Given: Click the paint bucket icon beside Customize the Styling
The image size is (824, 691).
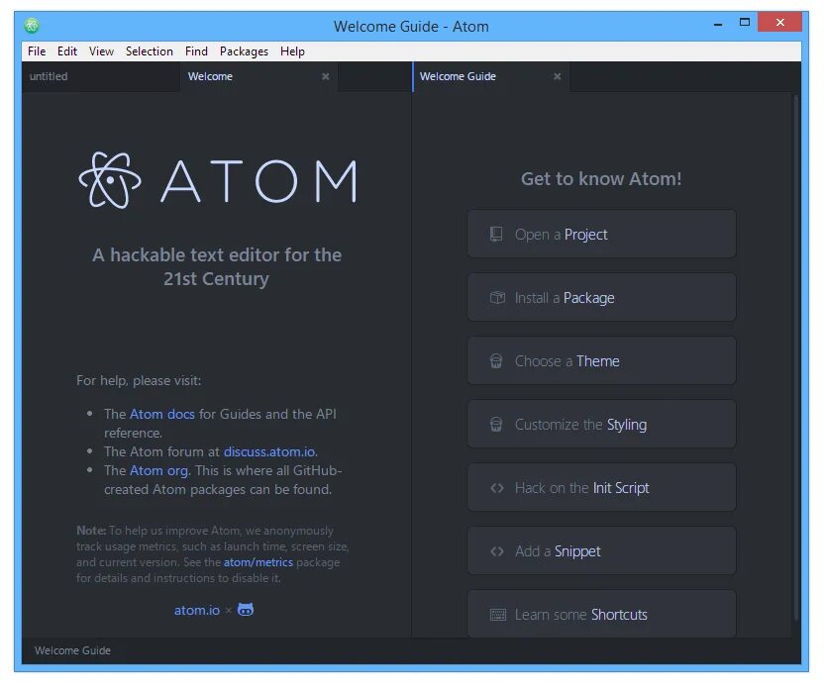Looking at the screenshot, I should point(496,424).
